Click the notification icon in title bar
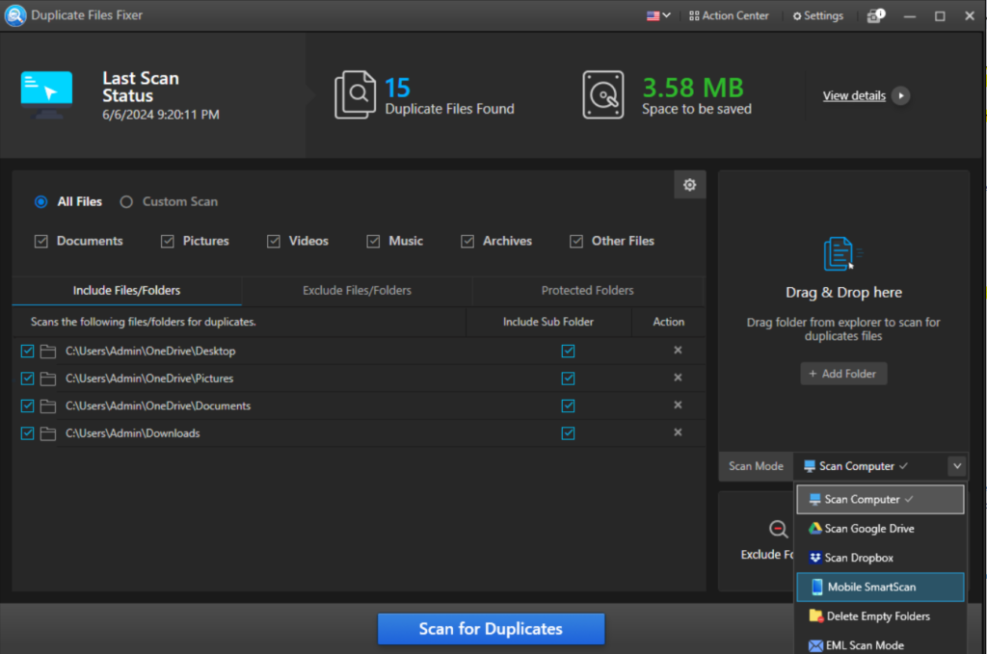987x654 pixels. tap(874, 16)
